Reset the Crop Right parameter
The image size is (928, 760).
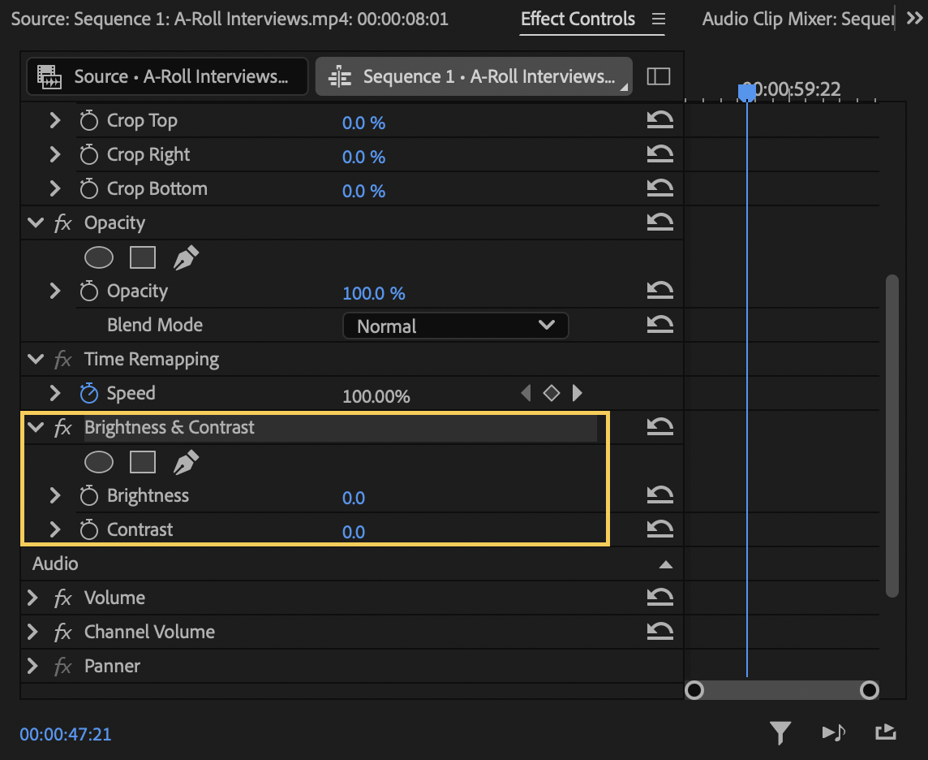659,154
